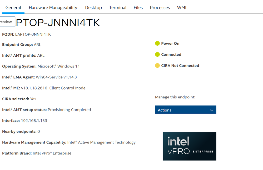Click the Intel vPro Enterprise badge
This screenshot has width=263, height=170.
pyautogui.click(x=190, y=146)
